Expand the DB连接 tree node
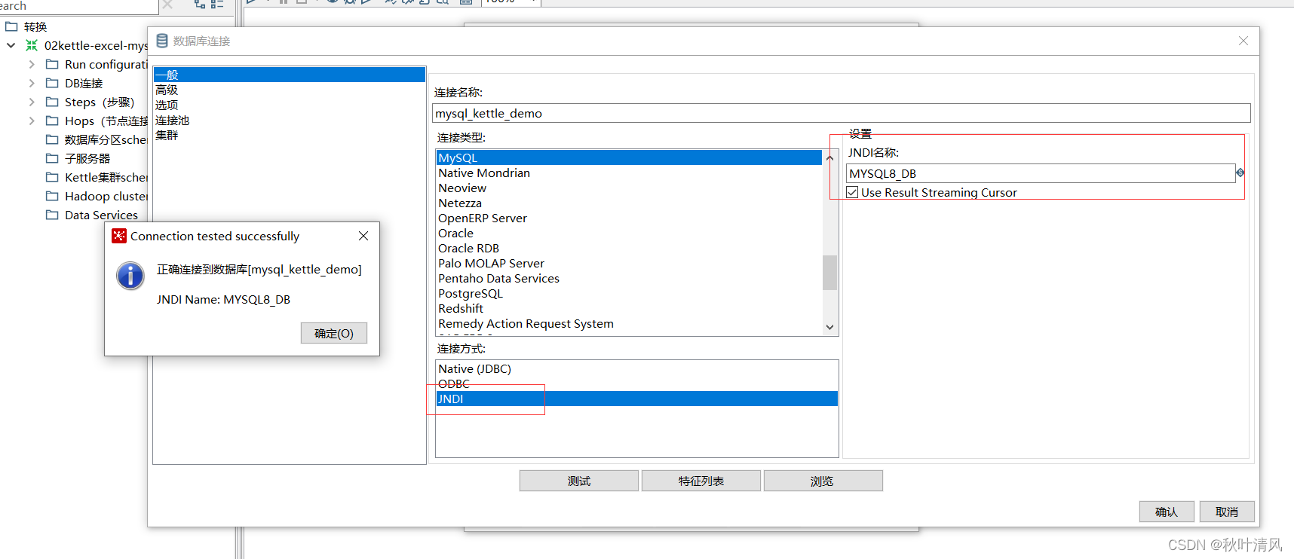The height and width of the screenshot is (559, 1294). point(32,83)
